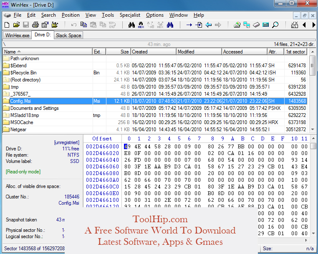Click the Open file folder icon
The width and height of the screenshot is (318, 254).
tap(16, 25)
